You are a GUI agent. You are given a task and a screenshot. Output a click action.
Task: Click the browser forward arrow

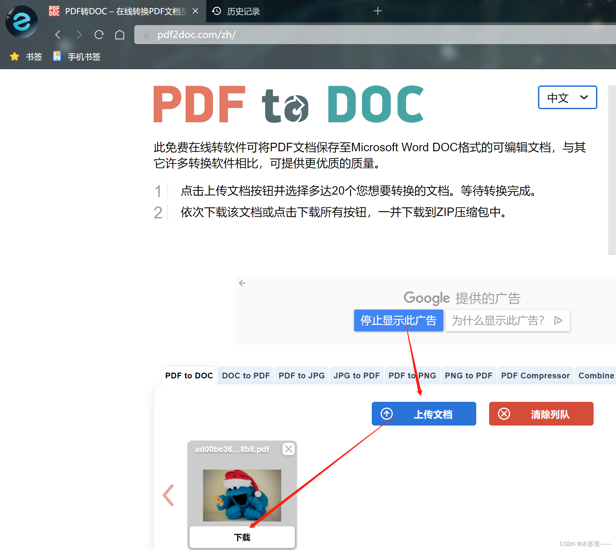tap(79, 35)
